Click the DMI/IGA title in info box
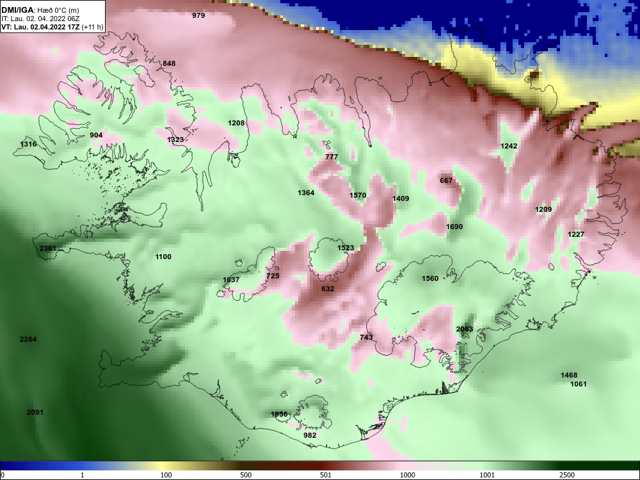This screenshot has height=480, width=640. (x=17, y=10)
